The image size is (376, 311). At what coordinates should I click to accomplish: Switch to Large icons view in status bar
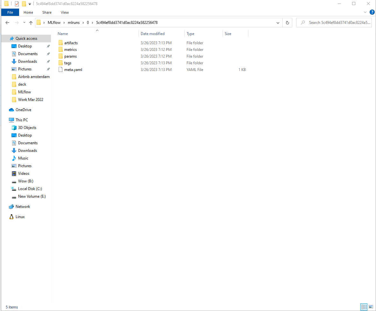(x=371, y=307)
